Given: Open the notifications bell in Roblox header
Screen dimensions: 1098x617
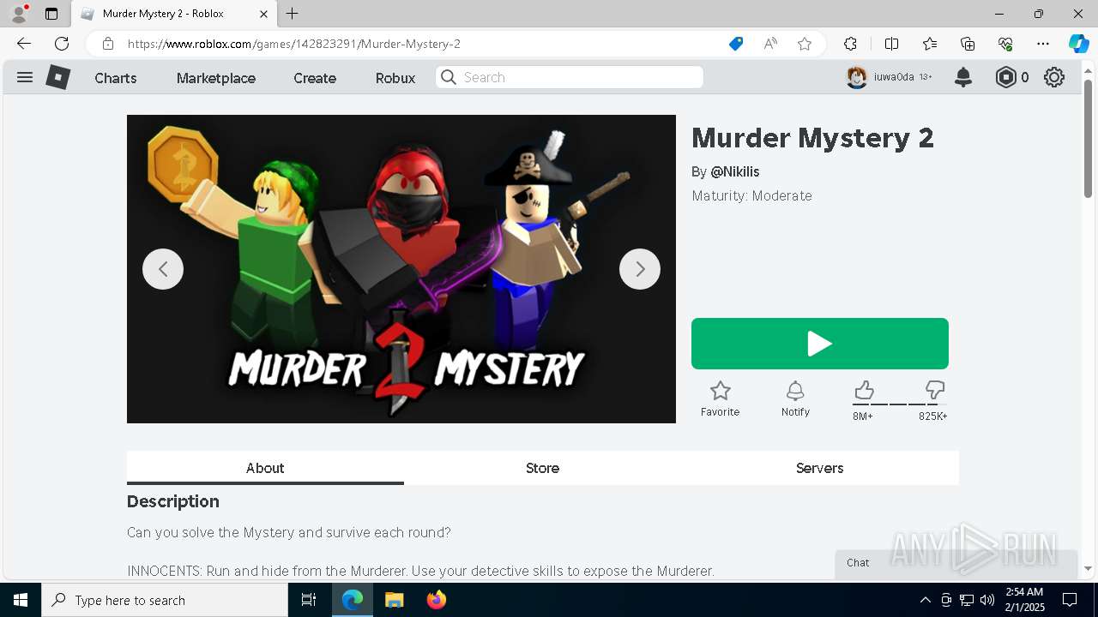Looking at the screenshot, I should point(963,77).
